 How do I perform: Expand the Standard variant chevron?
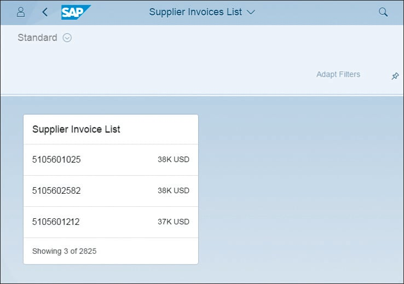point(67,38)
